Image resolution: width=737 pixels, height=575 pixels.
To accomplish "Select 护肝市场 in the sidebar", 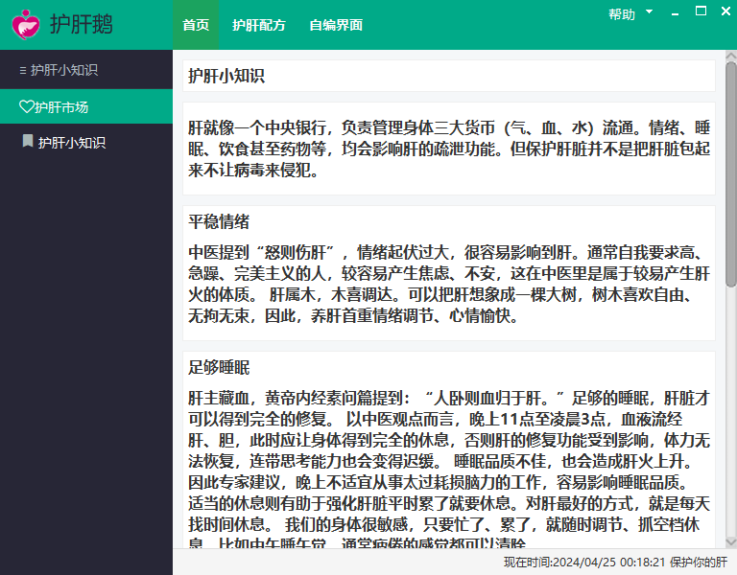I will [x=86, y=106].
